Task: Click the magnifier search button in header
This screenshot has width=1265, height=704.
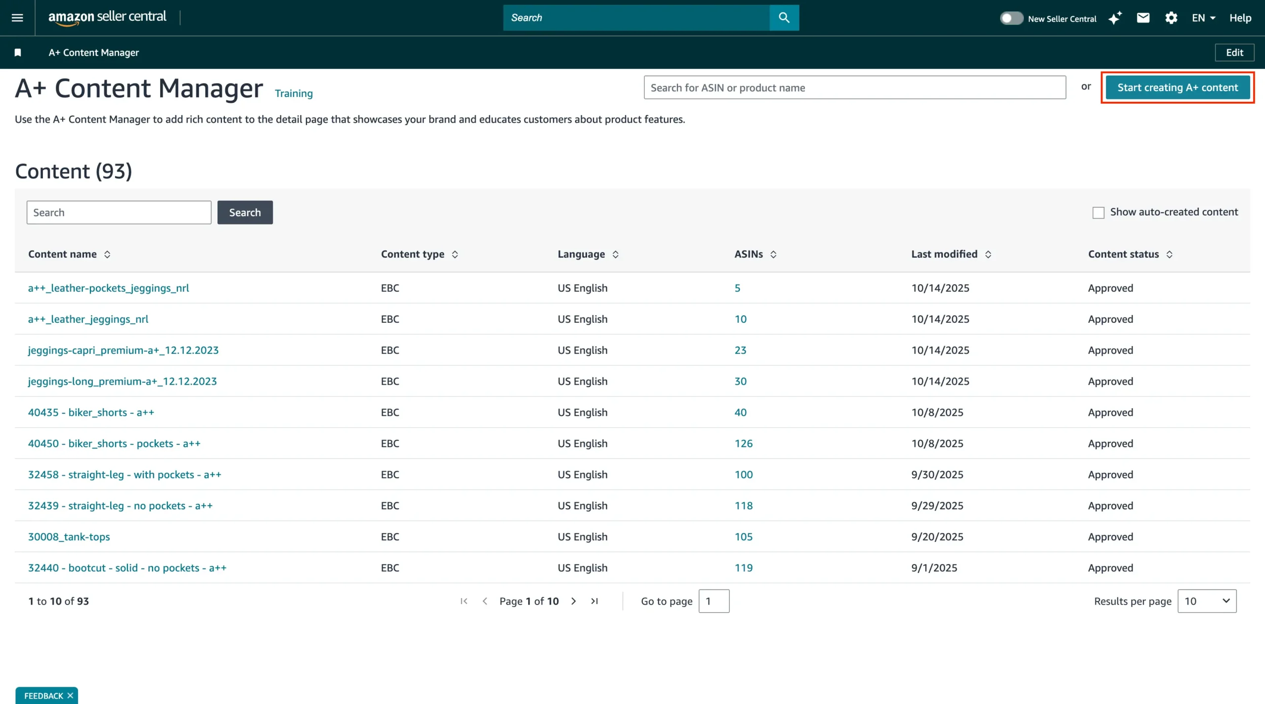Action: pos(784,18)
